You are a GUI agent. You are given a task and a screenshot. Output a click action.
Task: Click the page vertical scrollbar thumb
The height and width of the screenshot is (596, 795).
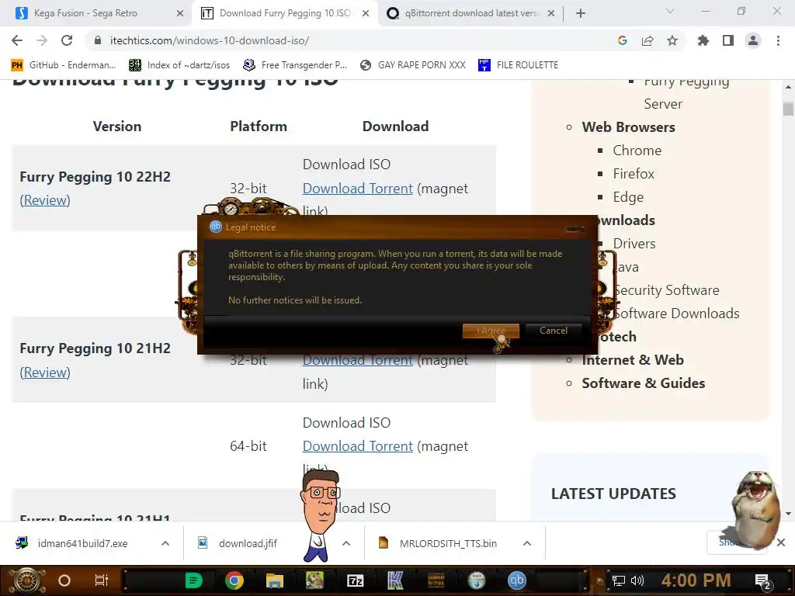[x=788, y=109]
